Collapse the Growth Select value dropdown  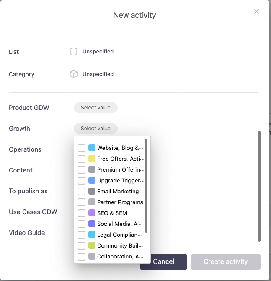click(95, 129)
